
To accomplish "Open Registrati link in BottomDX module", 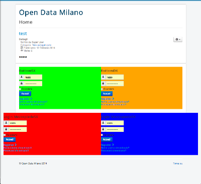I will [108, 99].
